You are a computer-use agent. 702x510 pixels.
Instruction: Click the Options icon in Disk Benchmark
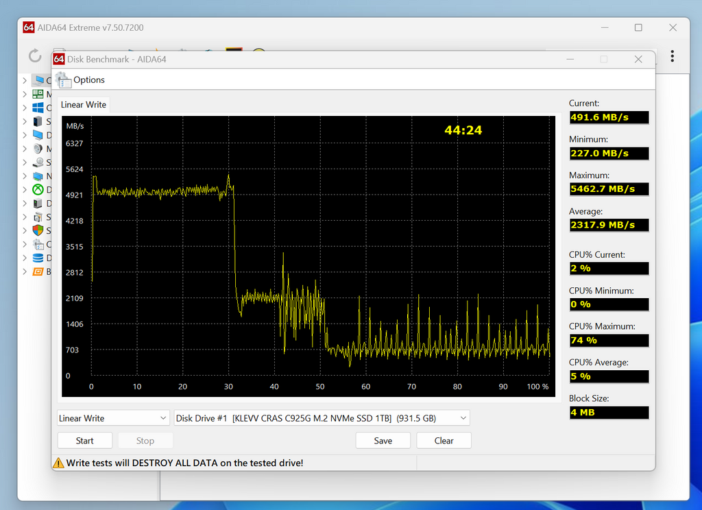tap(63, 80)
